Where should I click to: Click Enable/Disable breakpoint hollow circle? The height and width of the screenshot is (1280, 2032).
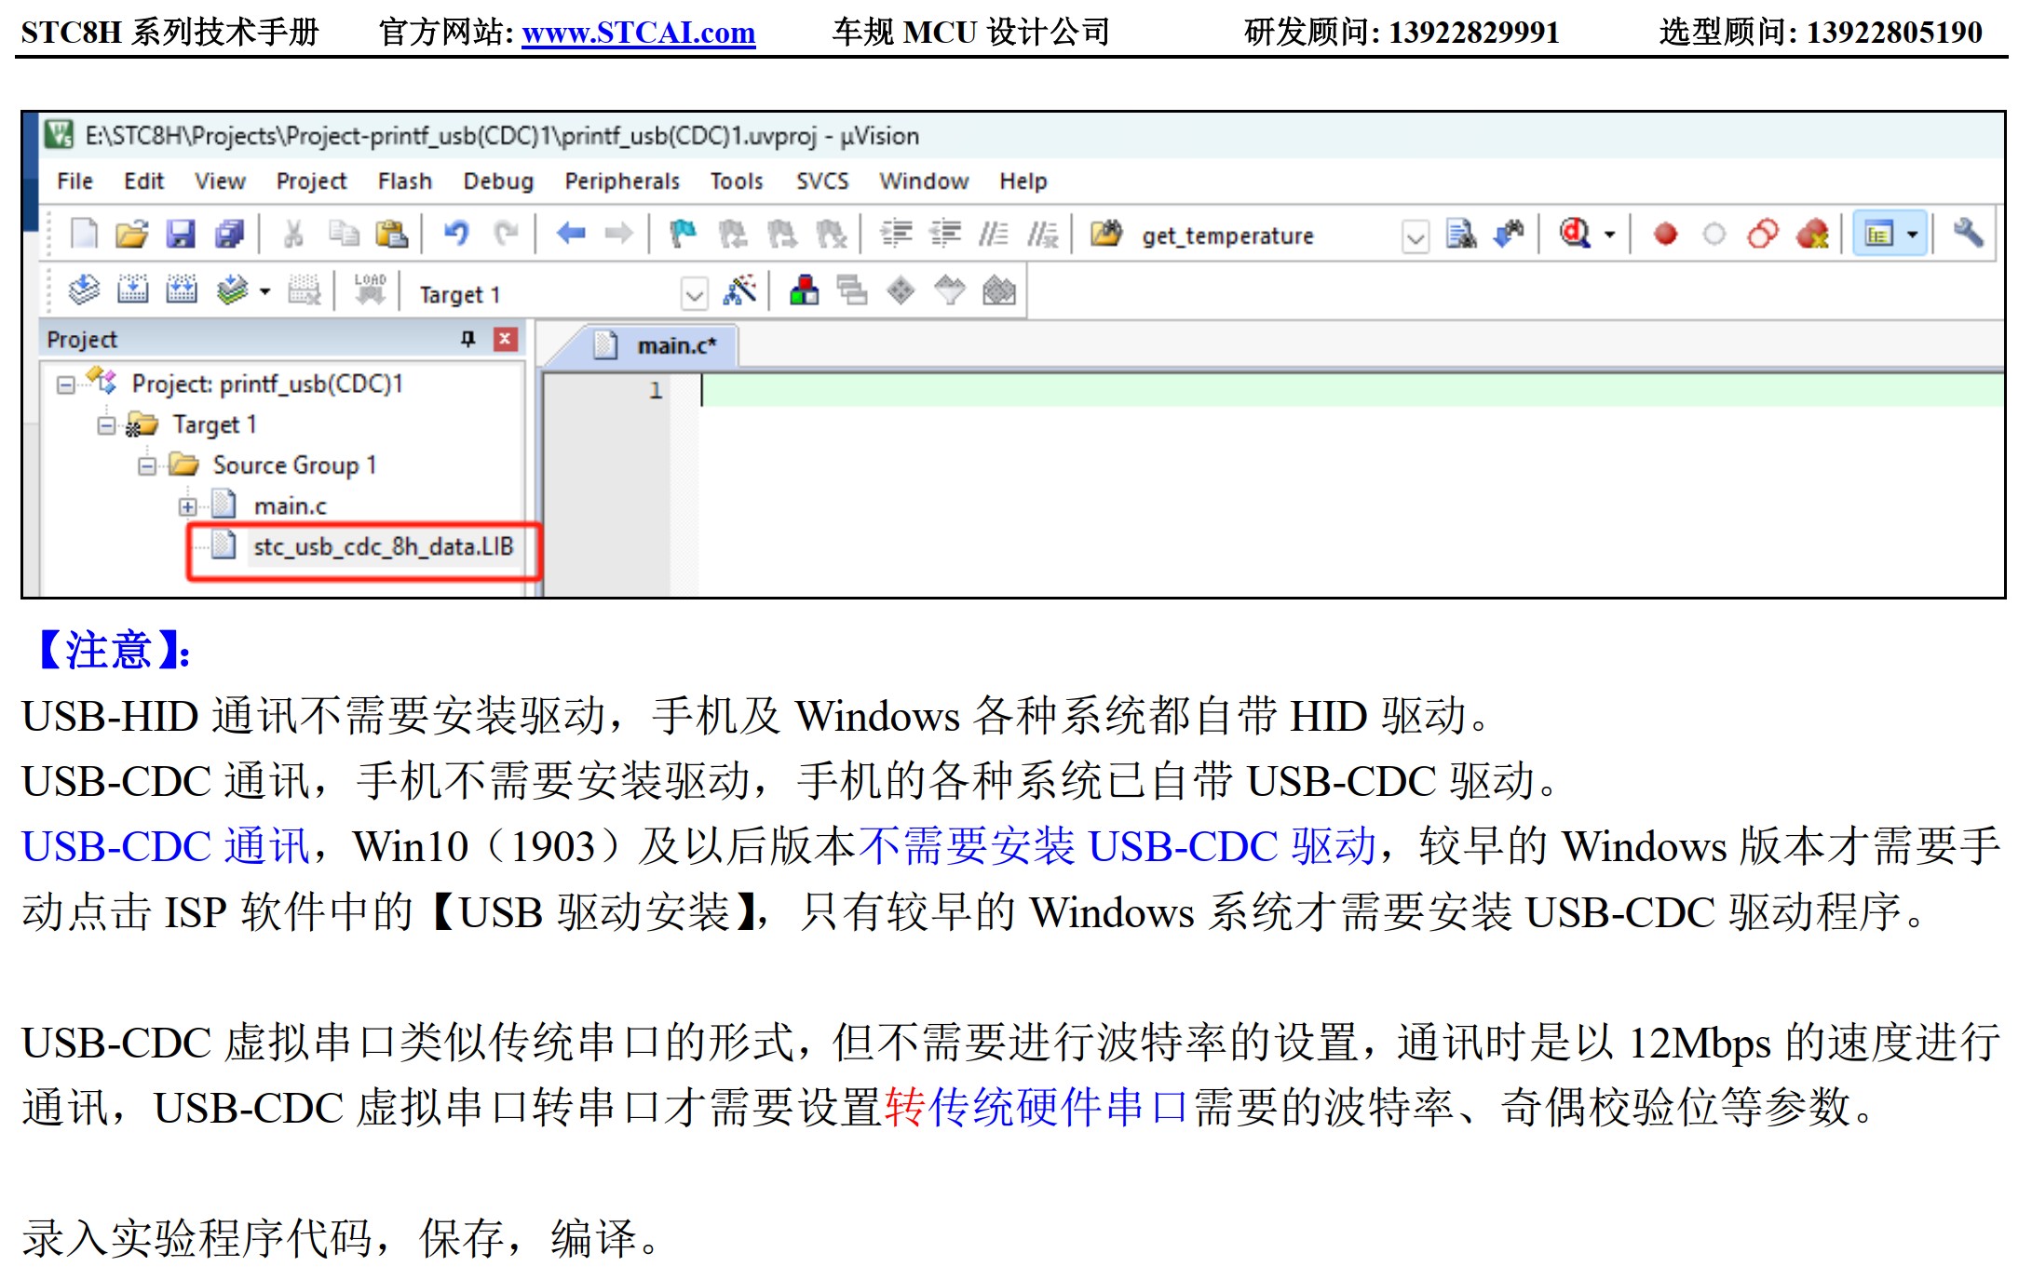tap(1714, 234)
